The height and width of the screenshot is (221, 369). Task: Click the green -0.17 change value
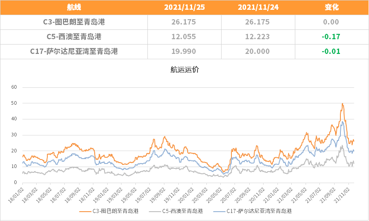click(x=331, y=37)
